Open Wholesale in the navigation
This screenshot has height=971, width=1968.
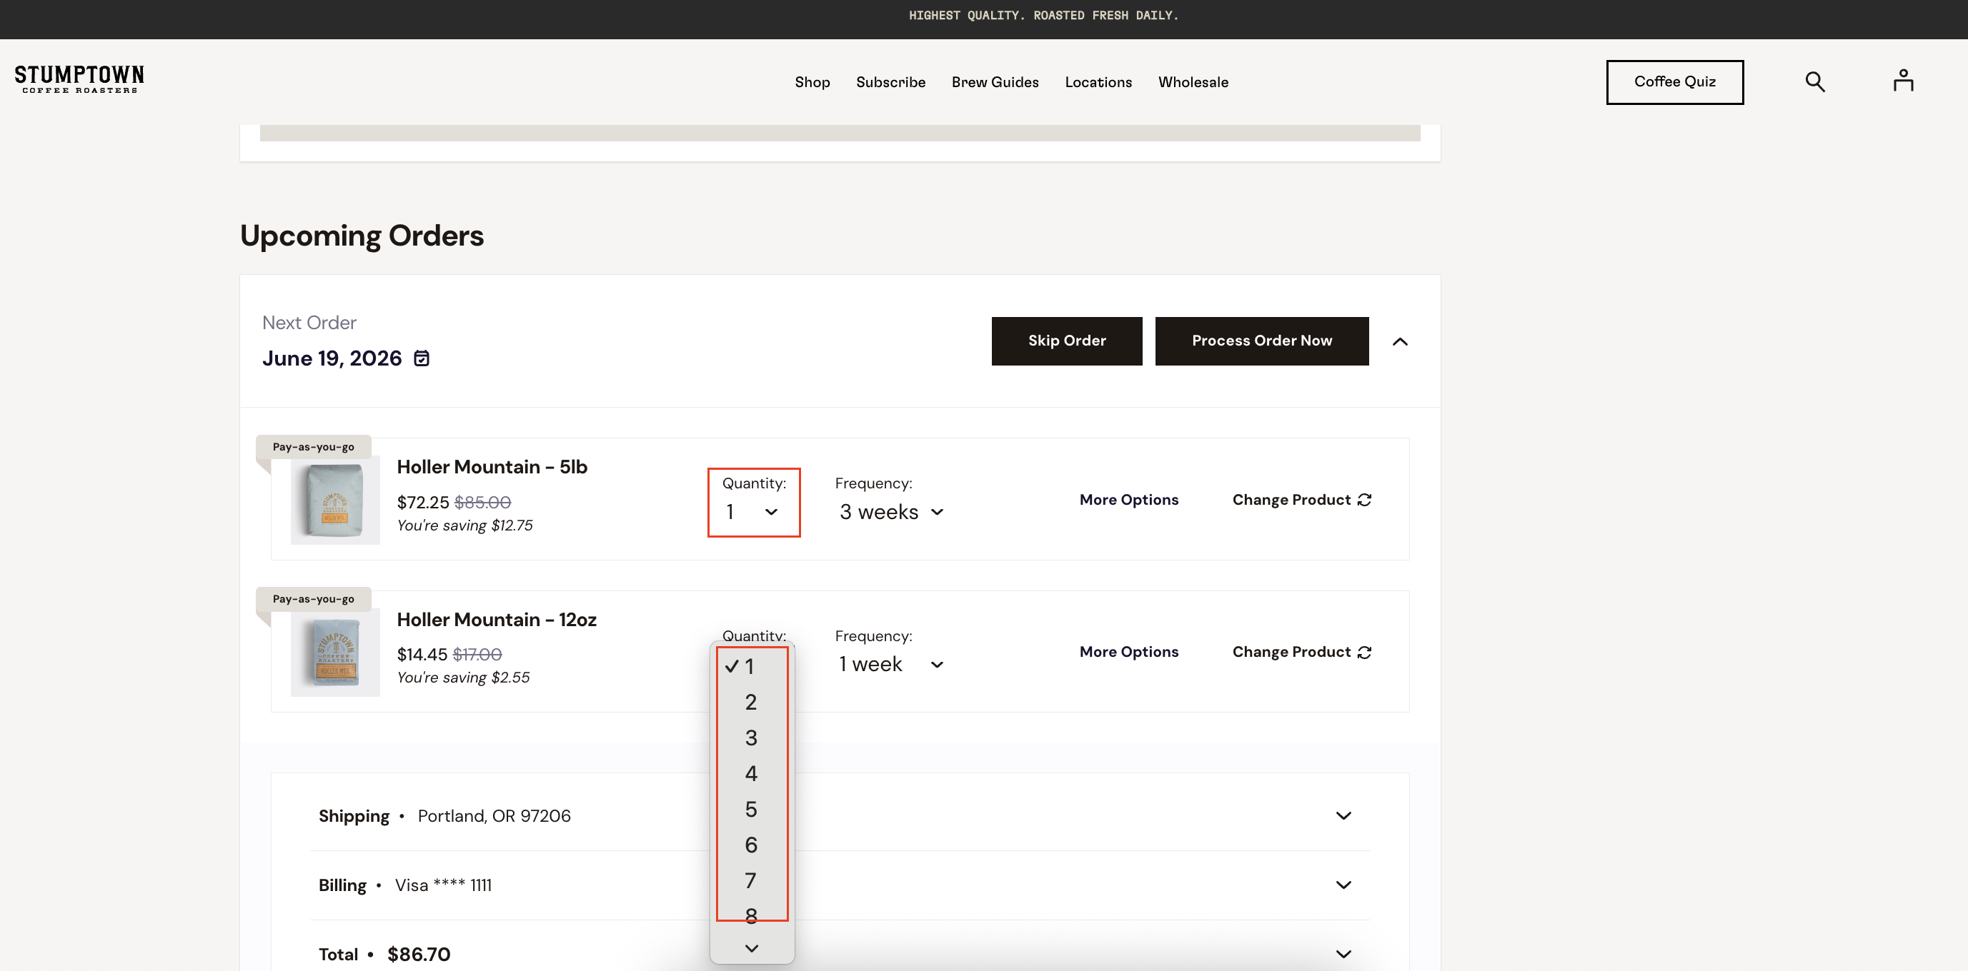click(x=1193, y=81)
